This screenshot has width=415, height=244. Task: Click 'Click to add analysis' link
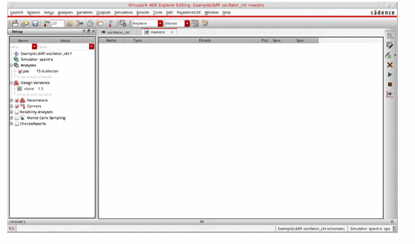pos(34,77)
